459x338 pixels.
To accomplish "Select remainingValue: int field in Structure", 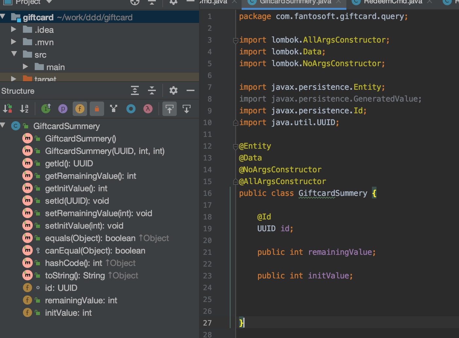I will coord(81,300).
